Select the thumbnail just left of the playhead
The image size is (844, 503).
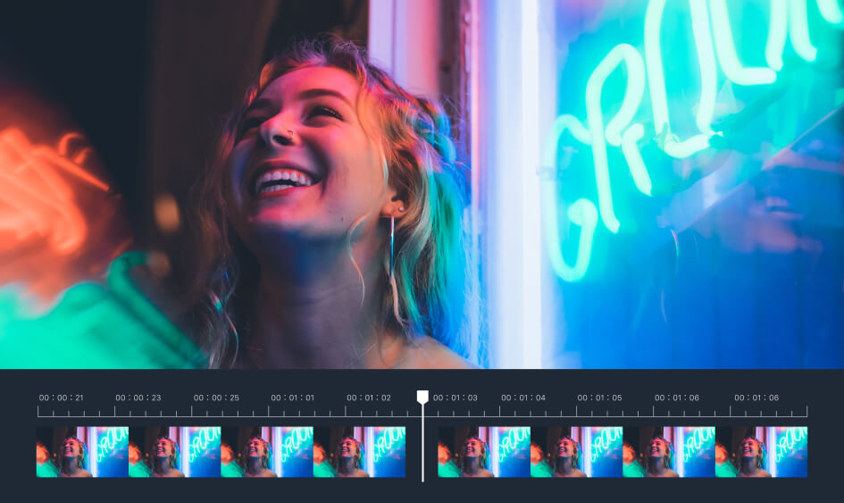(x=359, y=452)
